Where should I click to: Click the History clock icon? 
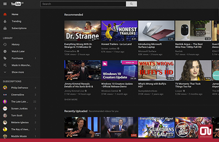click(x=5, y=45)
